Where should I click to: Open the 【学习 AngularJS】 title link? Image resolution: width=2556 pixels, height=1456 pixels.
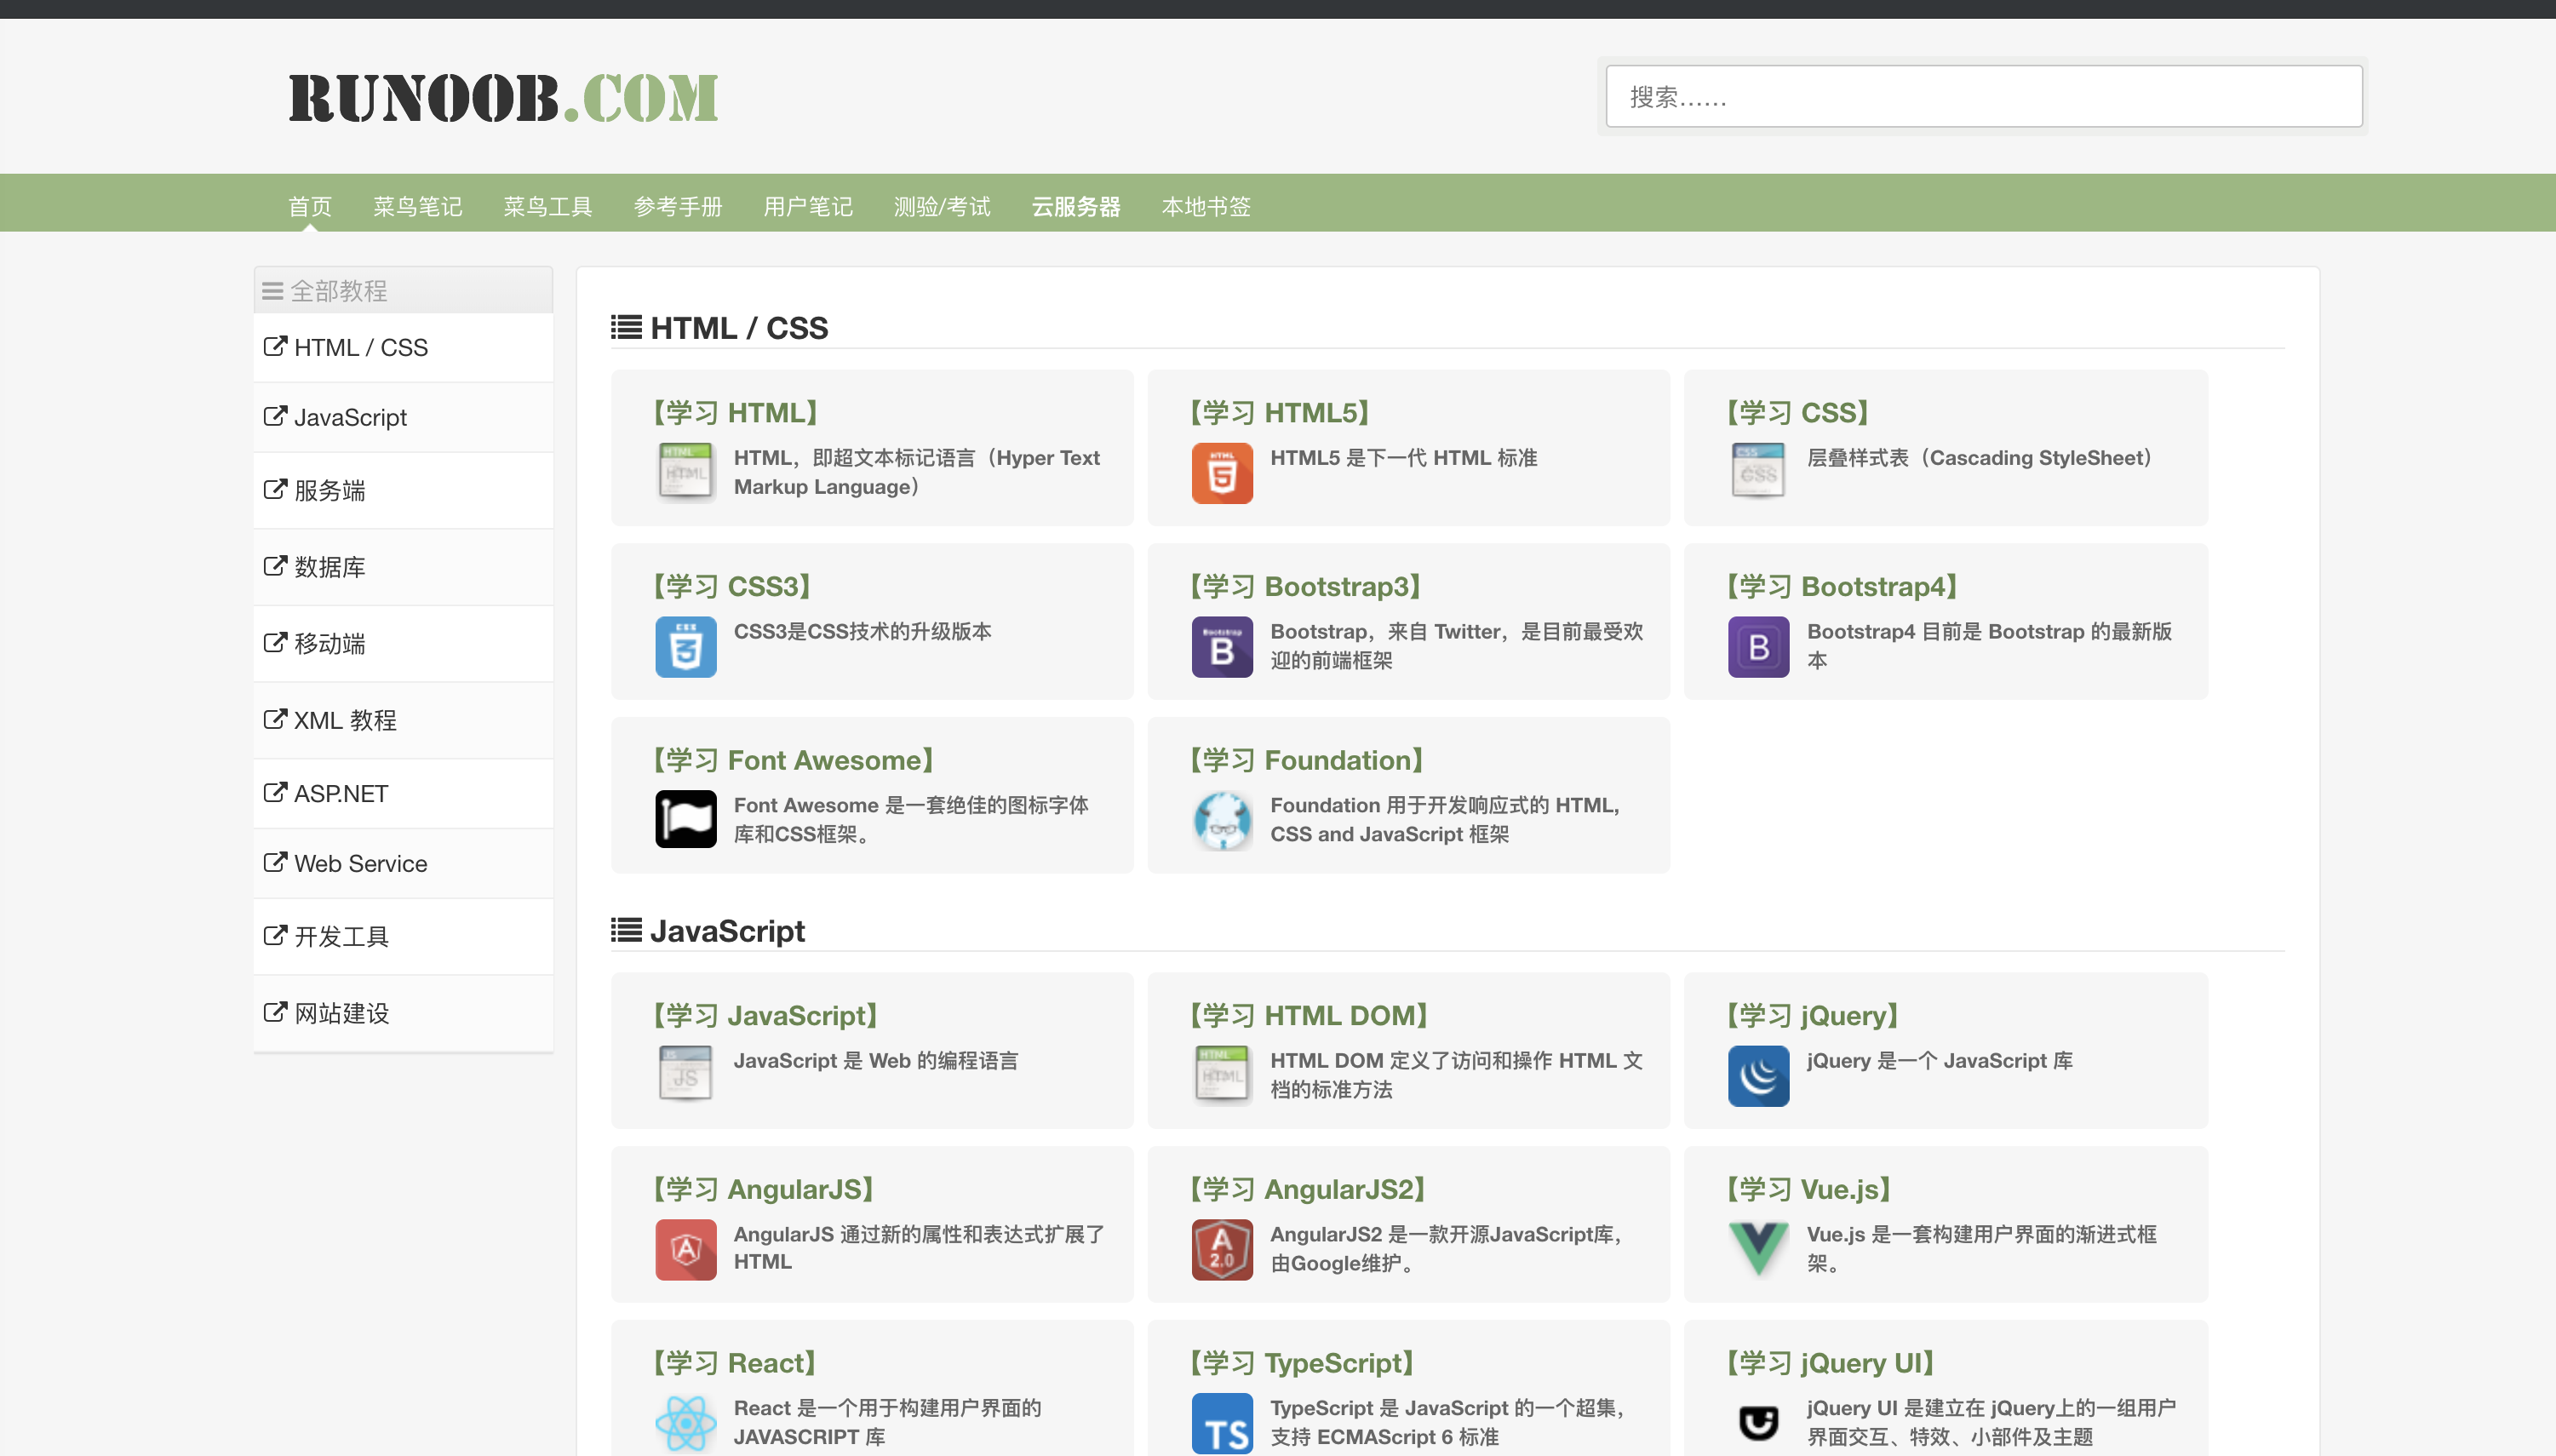pos(764,1189)
